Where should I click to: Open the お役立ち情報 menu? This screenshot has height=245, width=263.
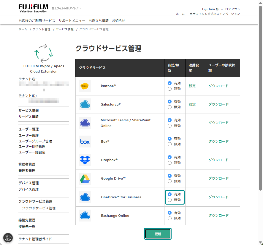pyautogui.click(x=99, y=21)
